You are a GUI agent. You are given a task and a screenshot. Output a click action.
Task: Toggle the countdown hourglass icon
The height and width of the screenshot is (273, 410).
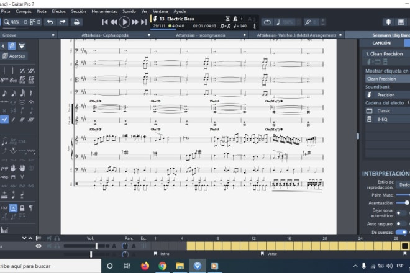pyautogui.click(x=227, y=19)
